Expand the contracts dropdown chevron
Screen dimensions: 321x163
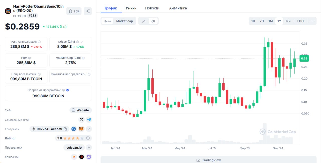point(89,129)
